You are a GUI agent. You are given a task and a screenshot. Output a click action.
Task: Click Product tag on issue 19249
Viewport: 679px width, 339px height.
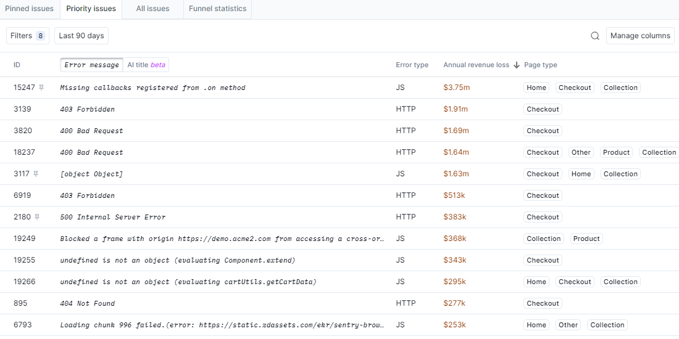coord(586,239)
